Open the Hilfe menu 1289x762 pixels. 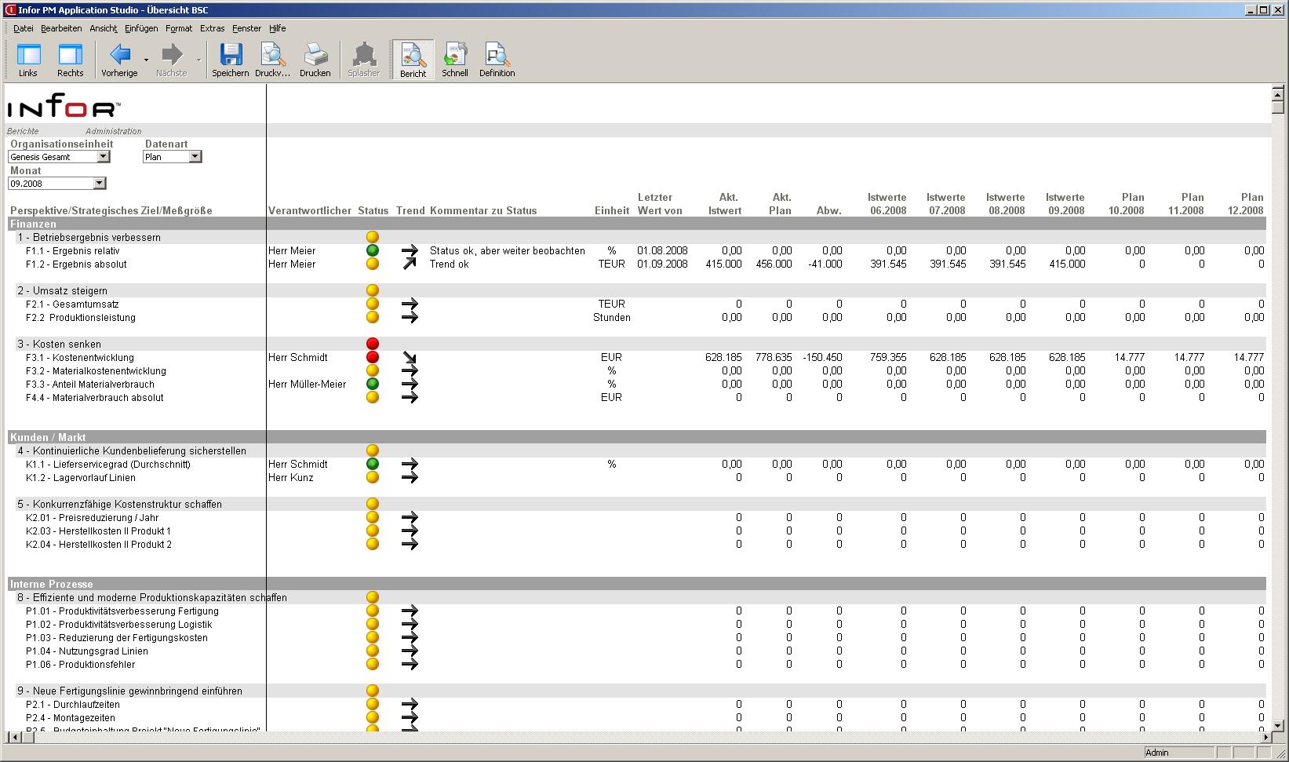[x=278, y=28]
